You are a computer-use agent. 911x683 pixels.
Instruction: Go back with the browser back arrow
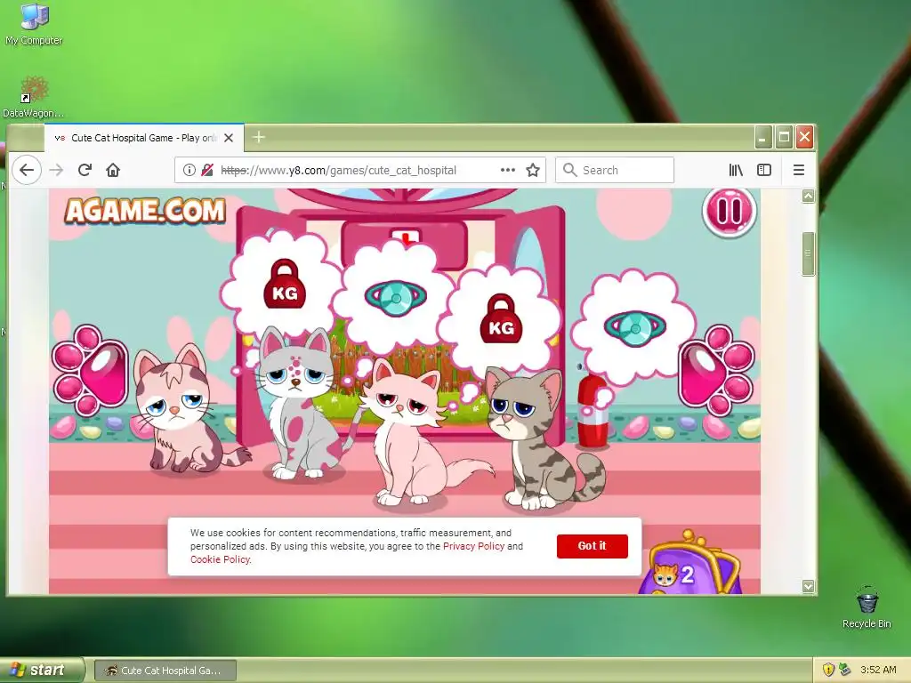pyautogui.click(x=27, y=170)
